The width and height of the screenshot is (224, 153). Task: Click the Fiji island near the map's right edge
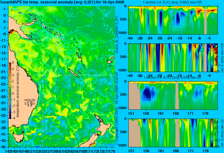tap(109, 62)
